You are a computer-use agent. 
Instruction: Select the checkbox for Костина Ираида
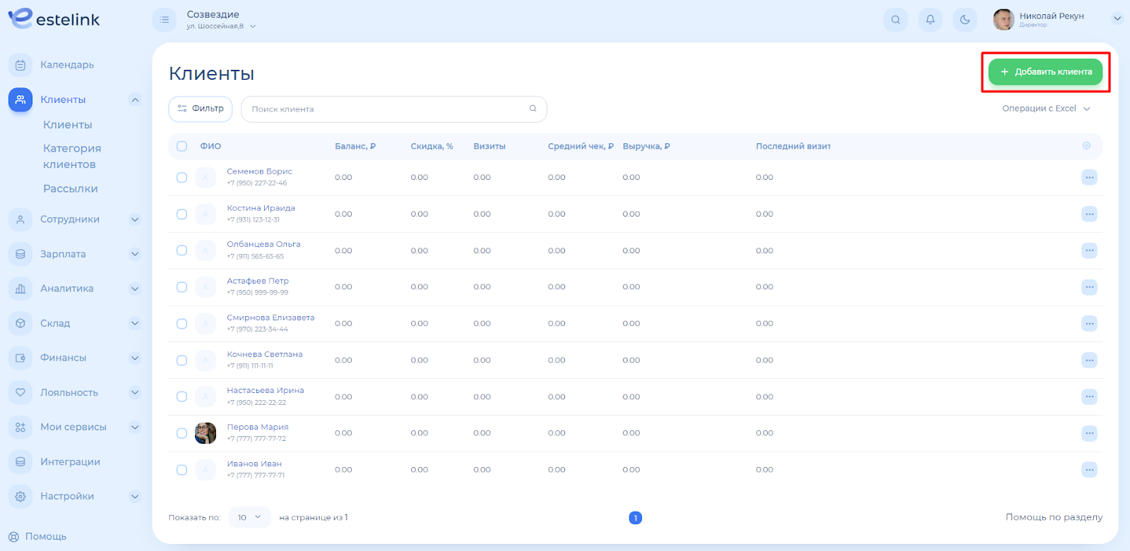click(182, 214)
